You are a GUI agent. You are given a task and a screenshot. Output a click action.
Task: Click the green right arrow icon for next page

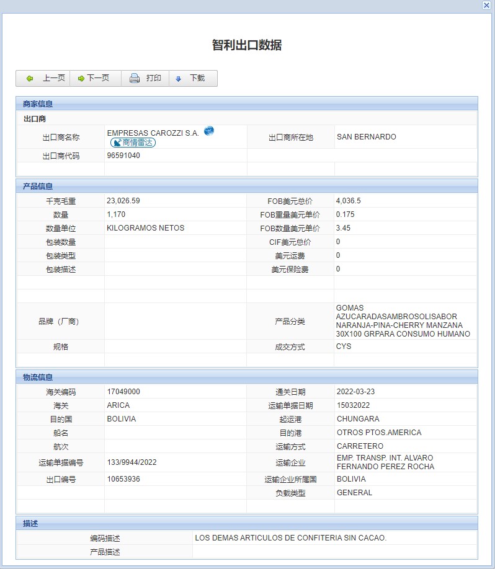click(81, 78)
